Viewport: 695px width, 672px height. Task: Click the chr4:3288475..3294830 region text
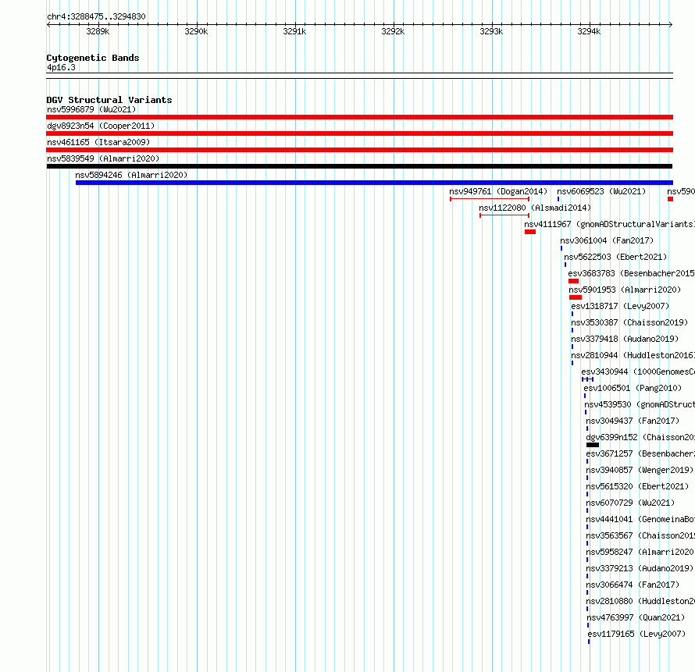coord(96,17)
